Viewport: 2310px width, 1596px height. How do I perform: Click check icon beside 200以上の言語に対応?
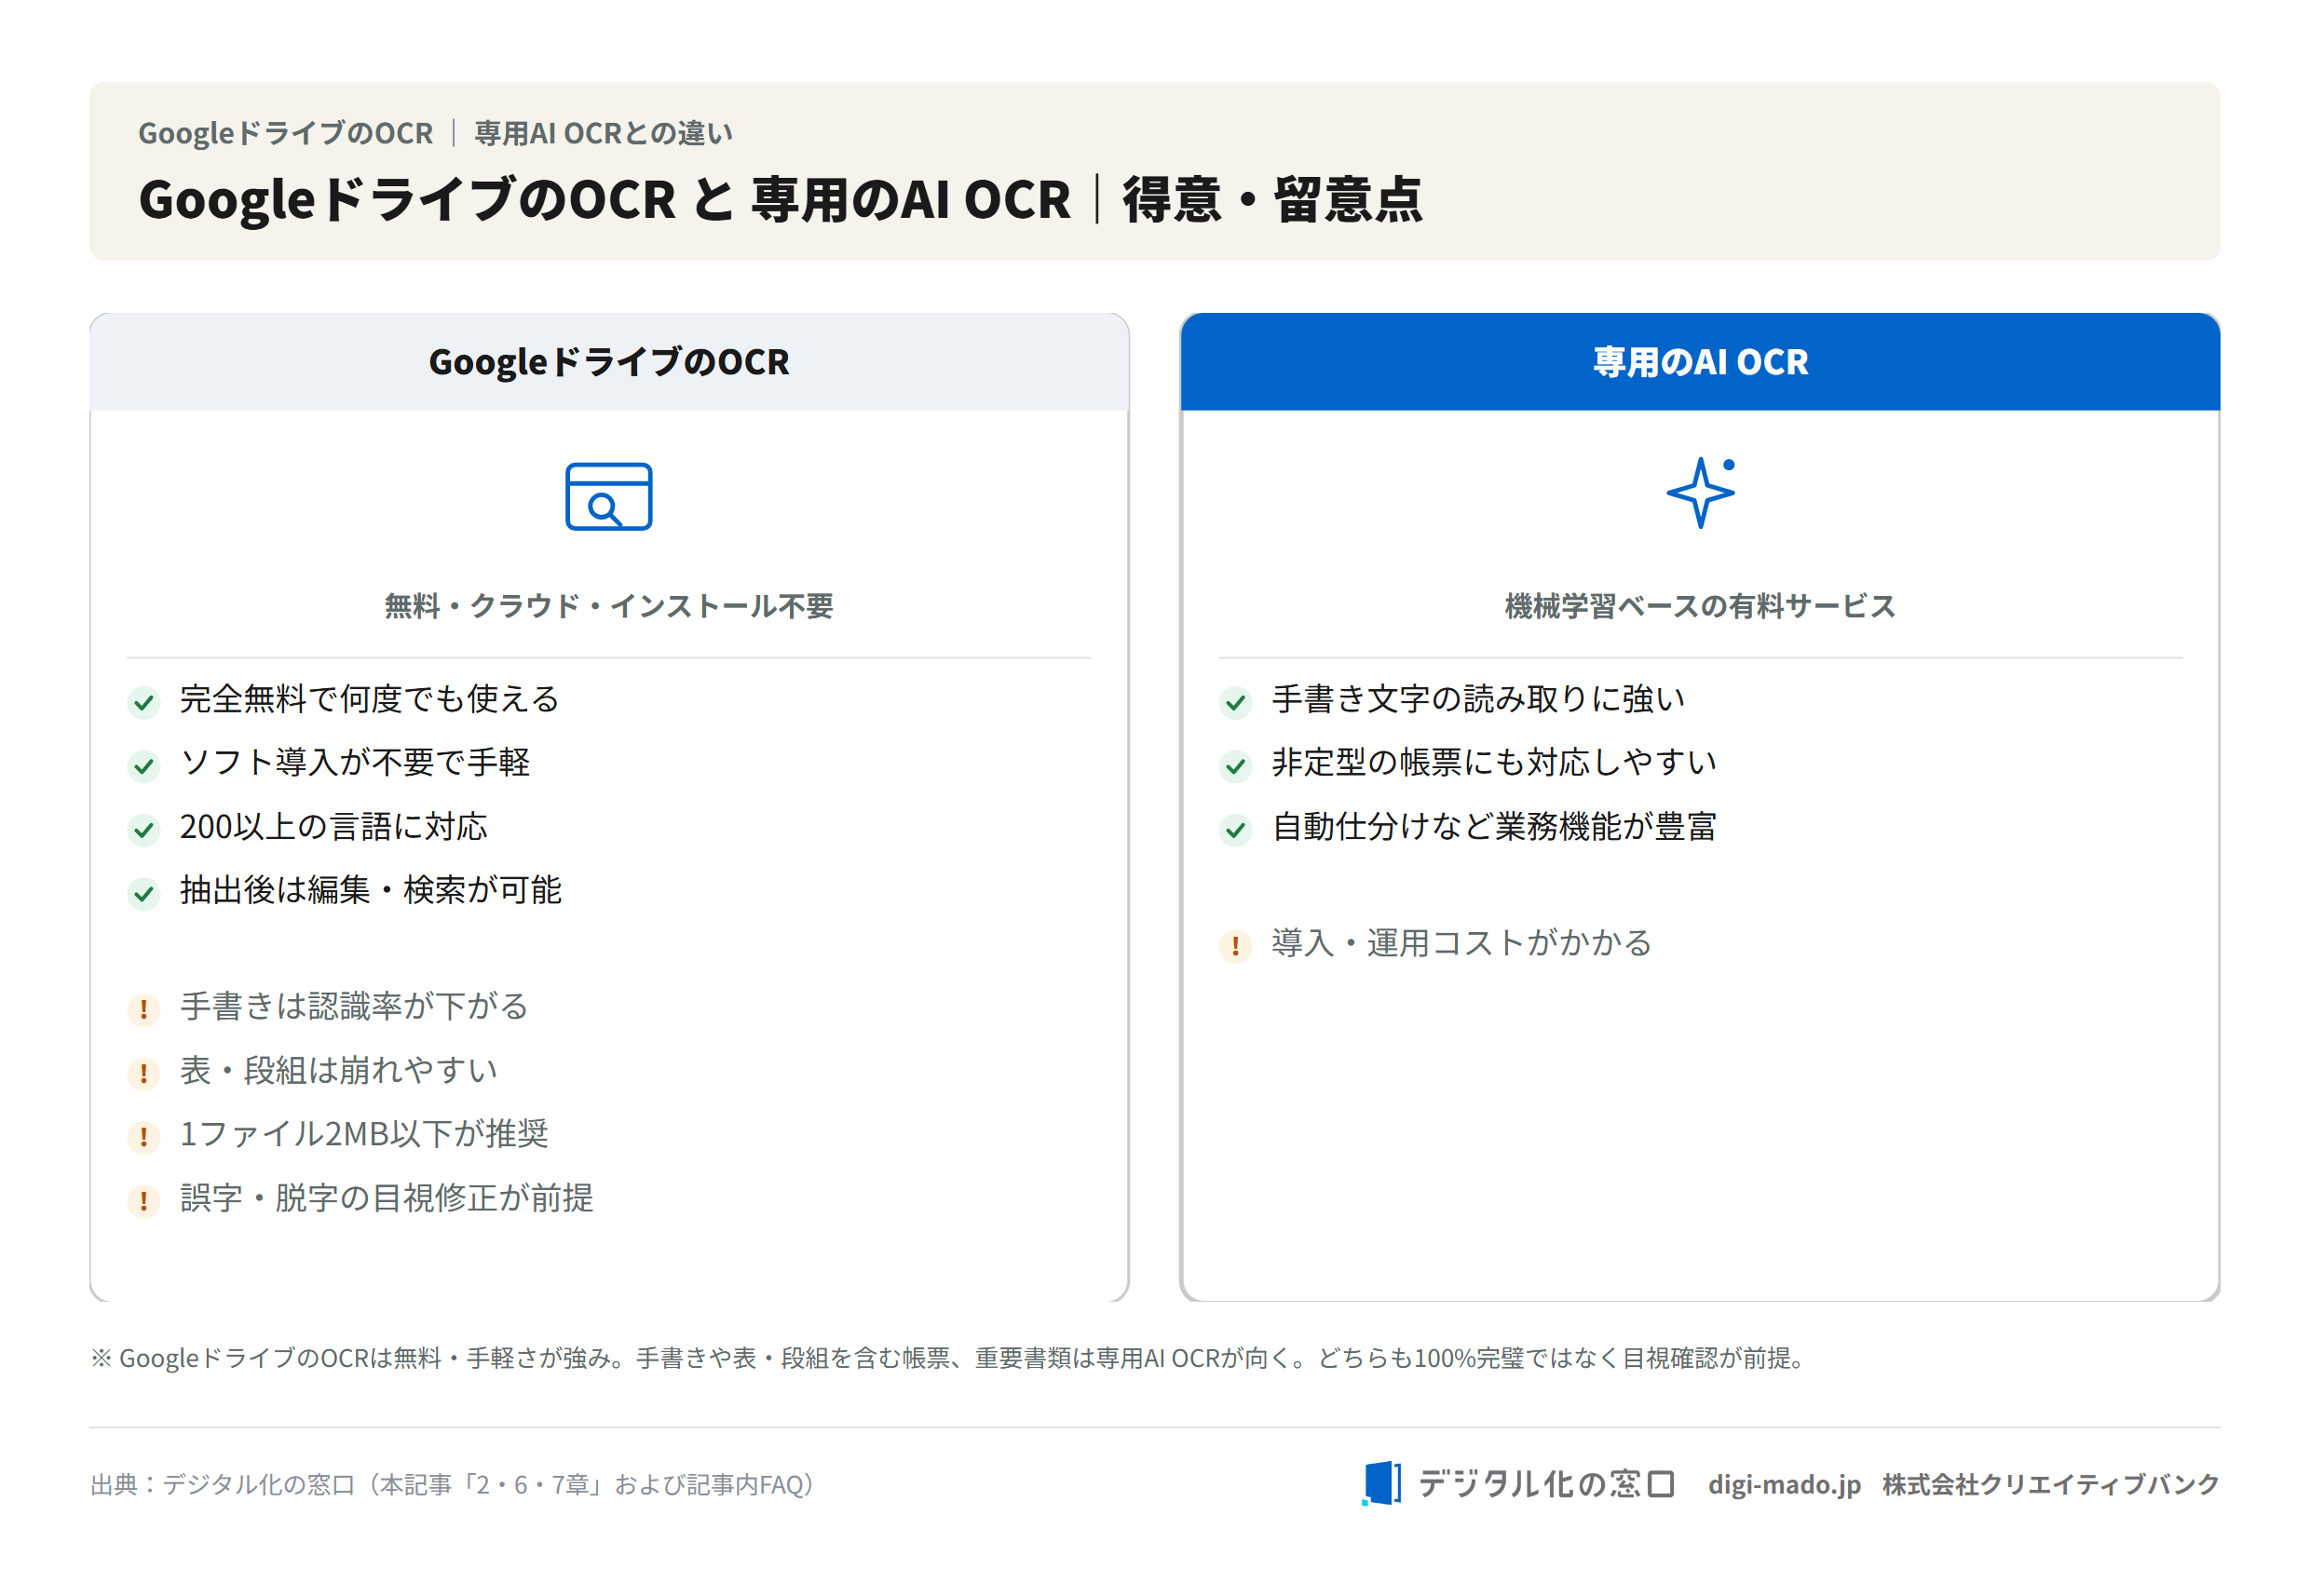coord(144,830)
